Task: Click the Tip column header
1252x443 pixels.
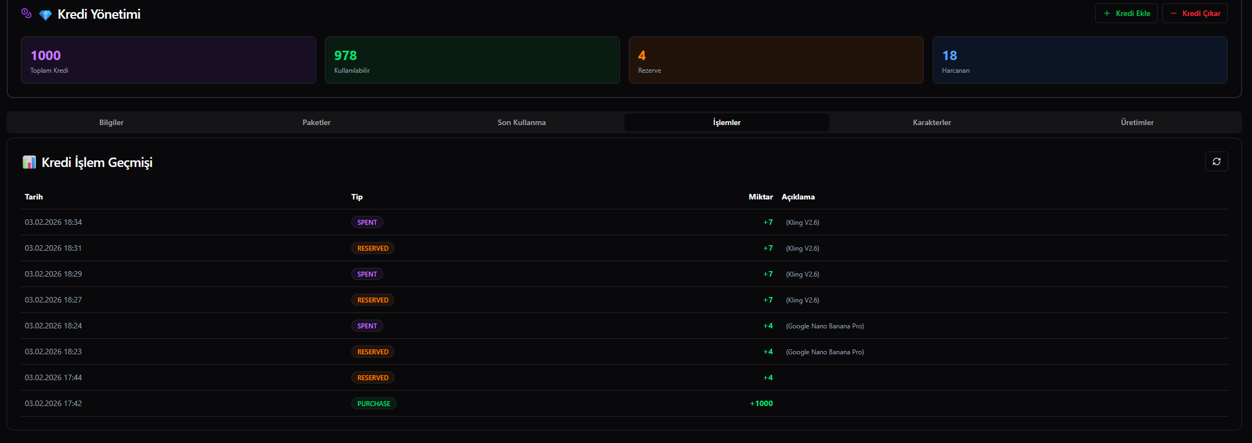Action: click(357, 197)
